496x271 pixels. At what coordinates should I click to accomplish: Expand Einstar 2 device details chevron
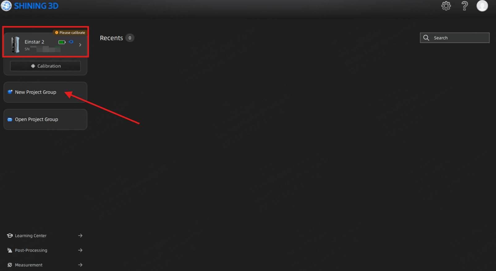pos(80,45)
